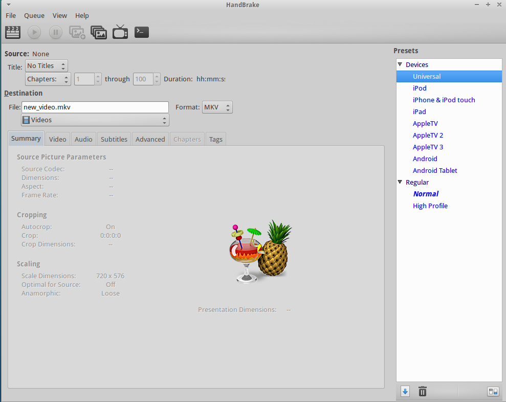Select the AppleTV preset
Screen dimensions: 506x402
[449, 124]
